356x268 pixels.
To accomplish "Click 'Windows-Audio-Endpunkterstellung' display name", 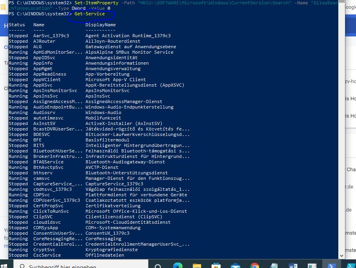I will [130, 107].
